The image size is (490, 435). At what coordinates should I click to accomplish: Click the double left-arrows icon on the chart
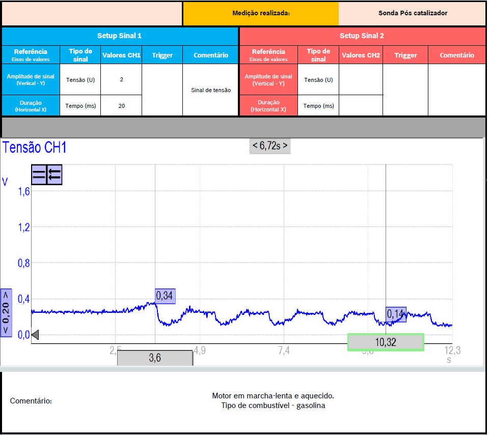pos(54,175)
